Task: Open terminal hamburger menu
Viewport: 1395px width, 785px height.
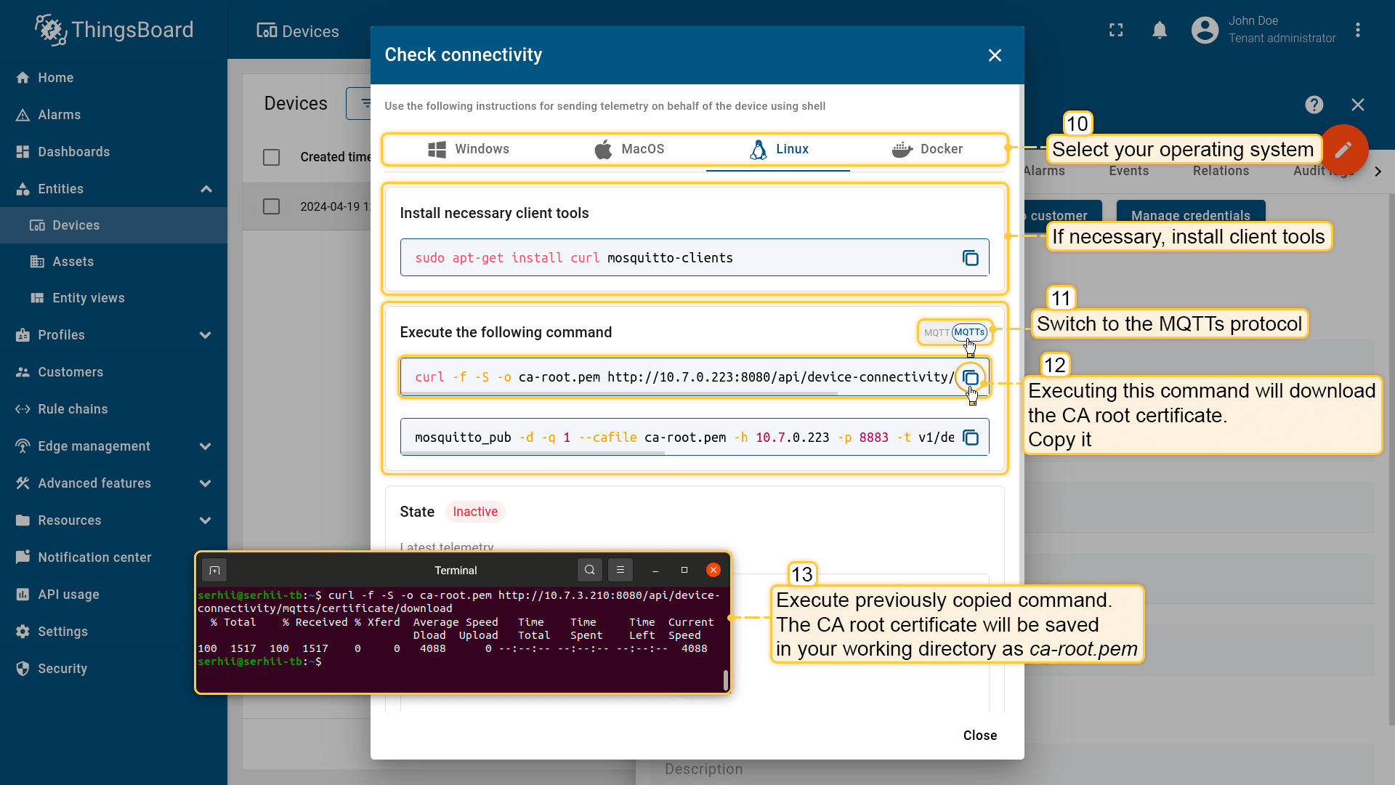Action: tap(620, 570)
